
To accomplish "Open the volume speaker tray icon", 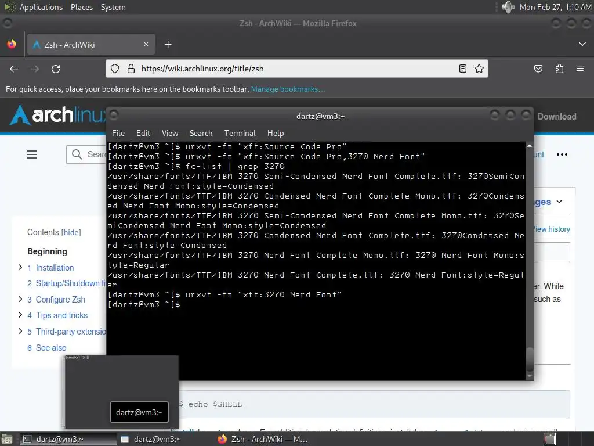I will coord(508,7).
